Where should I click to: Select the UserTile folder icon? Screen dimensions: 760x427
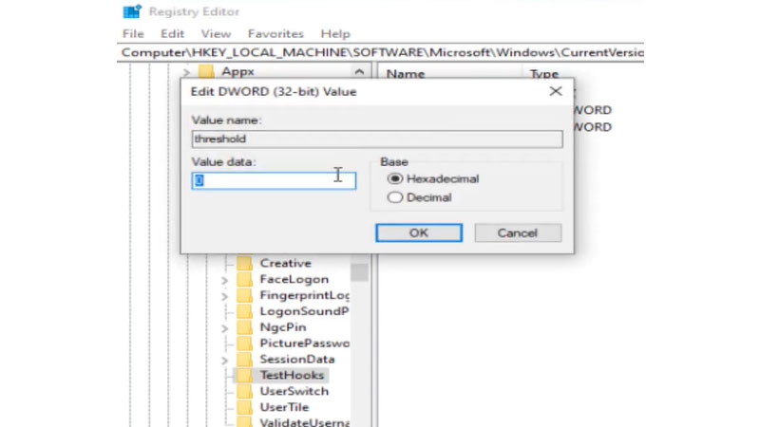(245, 407)
